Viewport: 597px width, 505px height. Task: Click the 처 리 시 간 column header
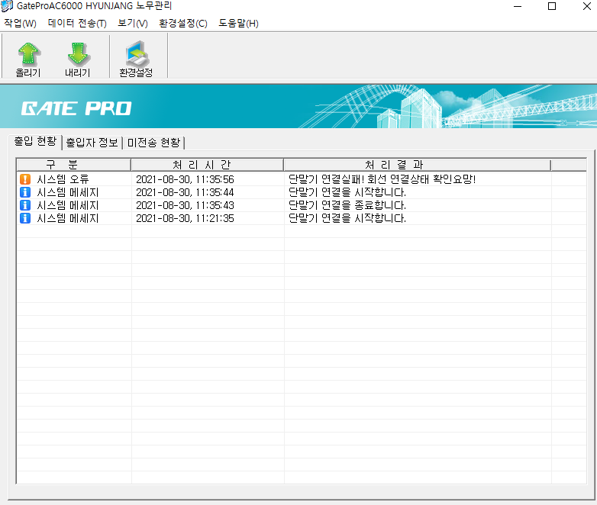pyautogui.click(x=207, y=165)
